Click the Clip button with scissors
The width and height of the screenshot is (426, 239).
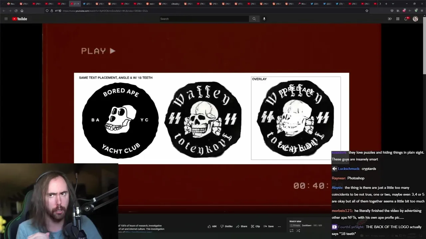(x=255, y=226)
